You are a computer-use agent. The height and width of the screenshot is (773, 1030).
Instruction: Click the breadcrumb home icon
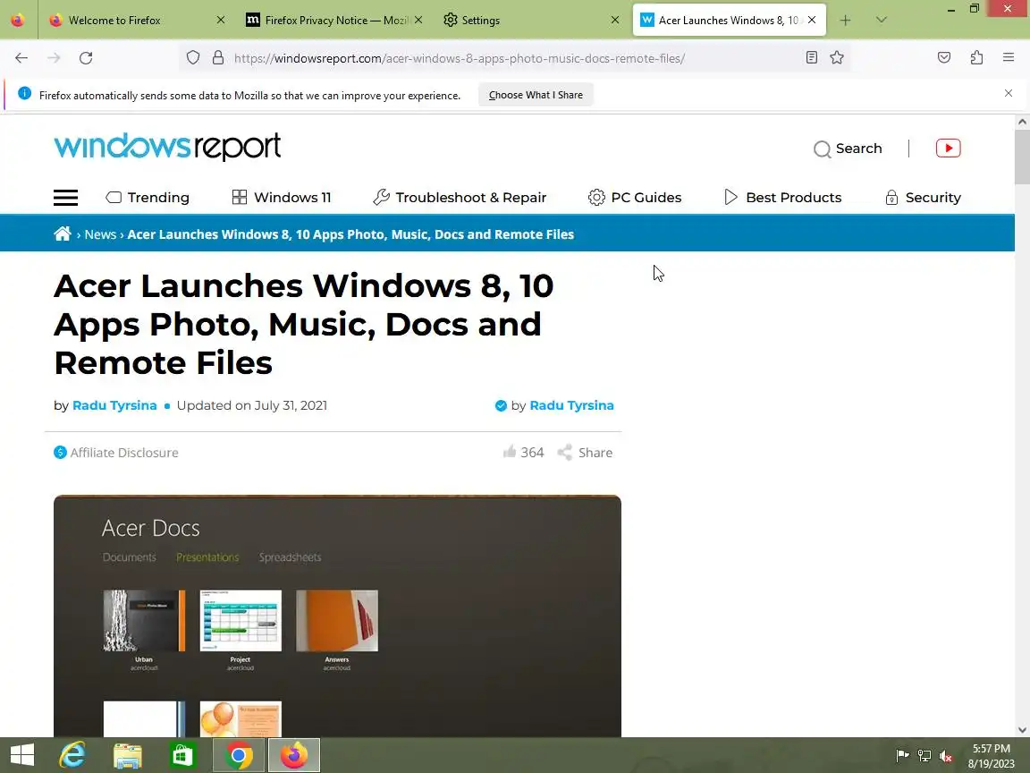point(63,234)
